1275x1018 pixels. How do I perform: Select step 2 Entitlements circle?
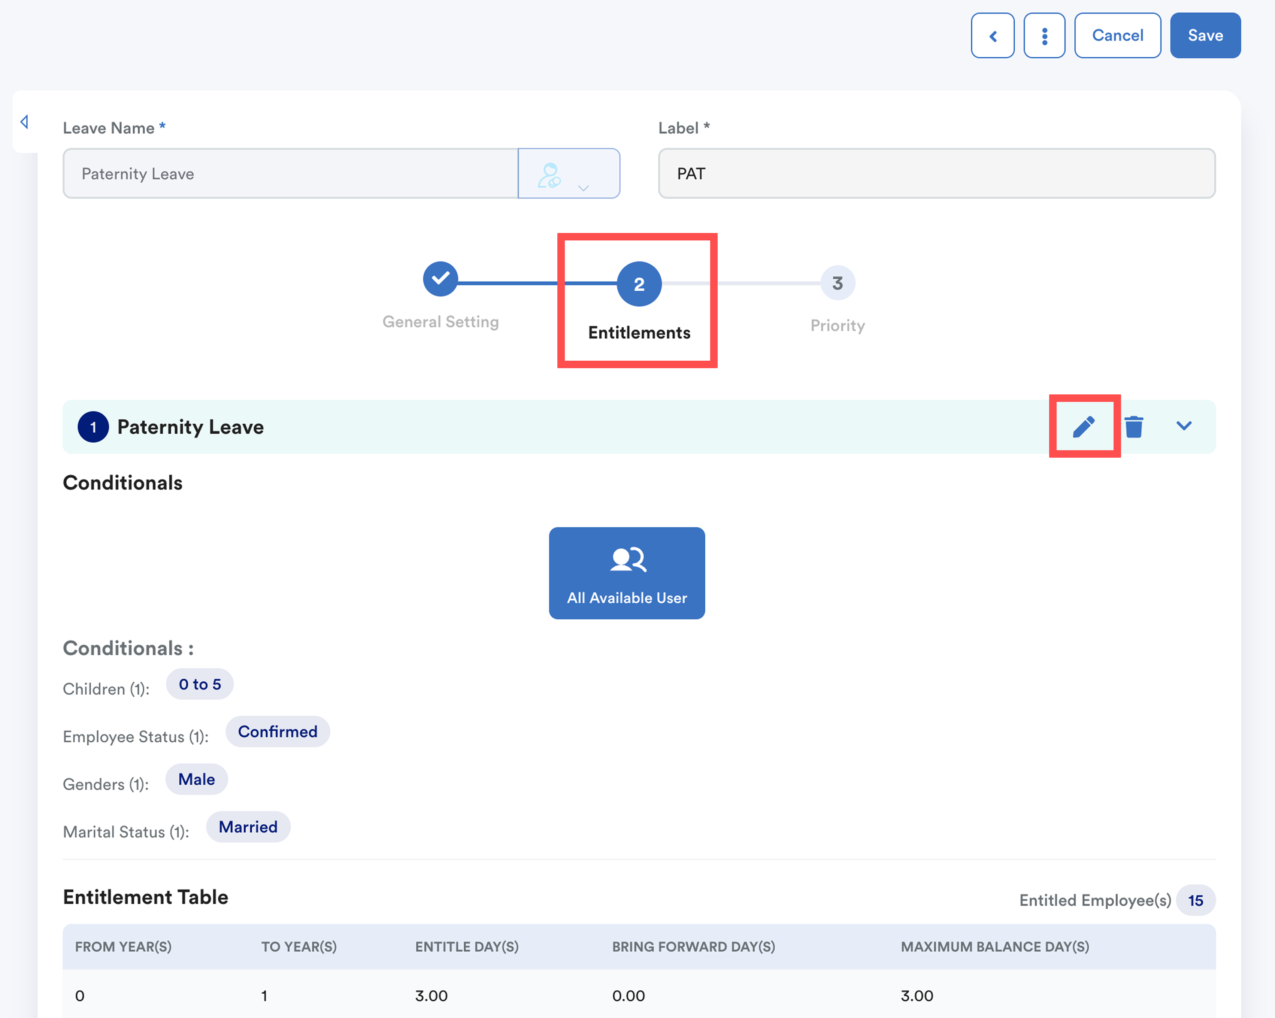click(x=639, y=284)
